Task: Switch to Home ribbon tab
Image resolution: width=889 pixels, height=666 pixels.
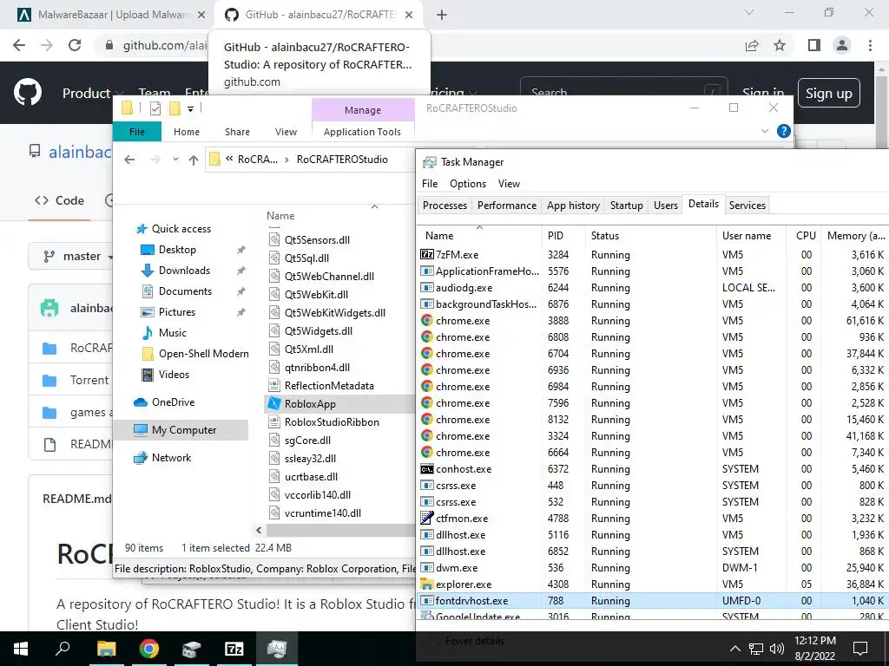Action: (x=187, y=132)
